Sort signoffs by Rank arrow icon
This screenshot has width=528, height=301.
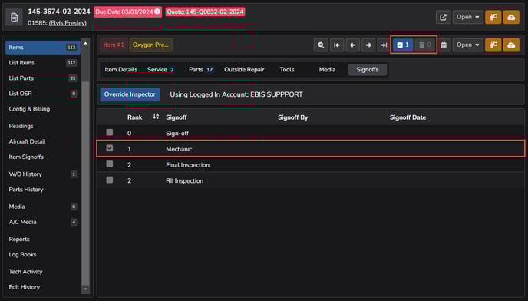pyautogui.click(x=156, y=117)
